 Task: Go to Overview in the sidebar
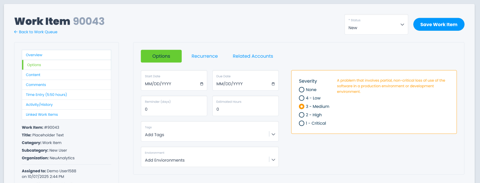pyautogui.click(x=34, y=55)
